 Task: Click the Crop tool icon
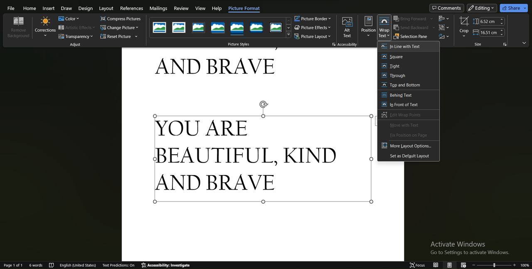coord(464,21)
